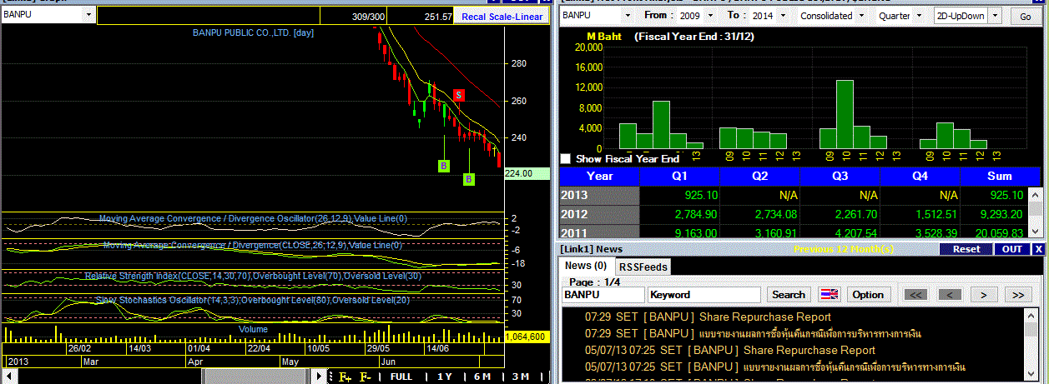Click the Go button
This screenshot has width=1049, height=384.
[1026, 16]
